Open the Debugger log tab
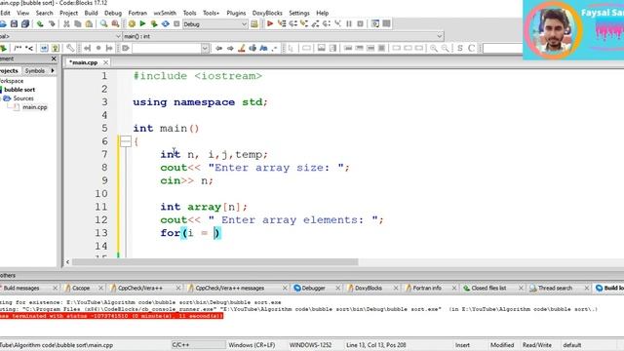The width and height of the screenshot is (624, 351). click(x=314, y=288)
